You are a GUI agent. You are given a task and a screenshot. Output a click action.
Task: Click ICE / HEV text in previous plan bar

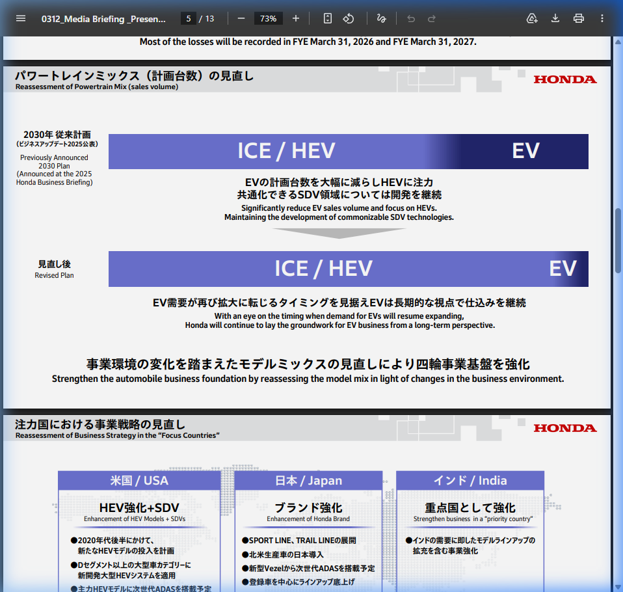coord(287,151)
